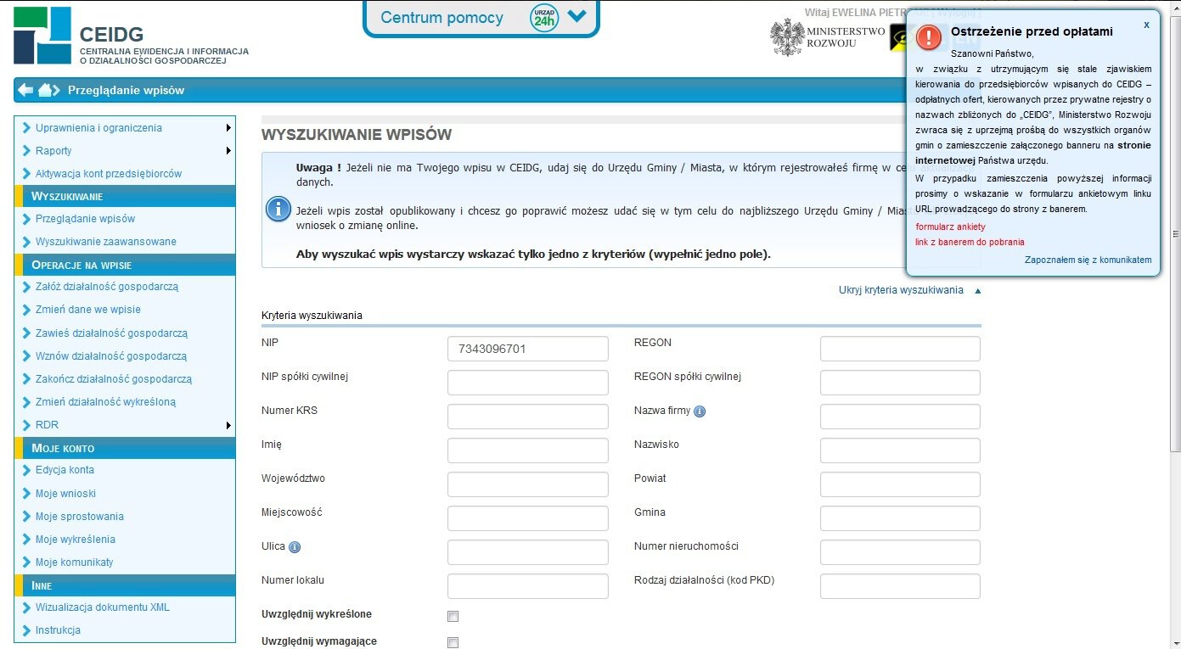
Task: Click the Nazwisko input field
Action: click(900, 450)
